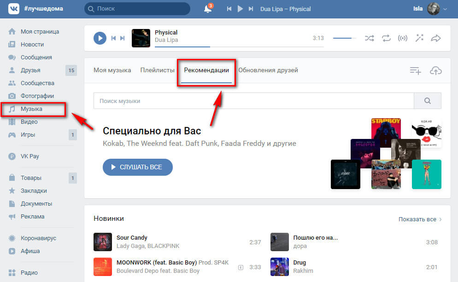Image resolution: width=458 pixels, height=282 pixels.
Task: Click the VK logo in header
Action: coord(14,9)
